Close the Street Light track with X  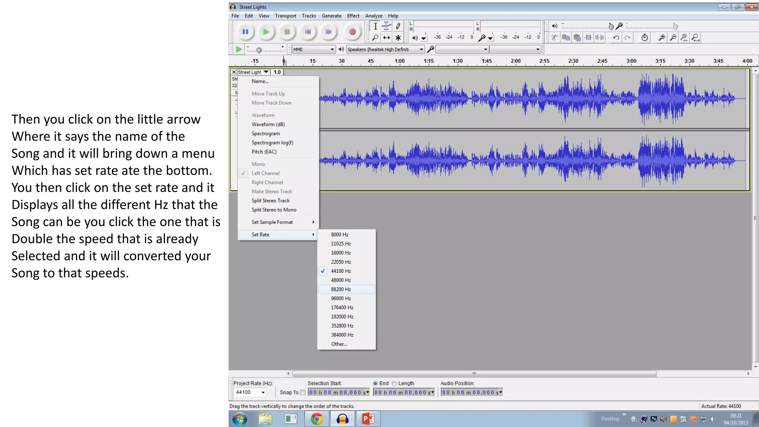point(234,72)
